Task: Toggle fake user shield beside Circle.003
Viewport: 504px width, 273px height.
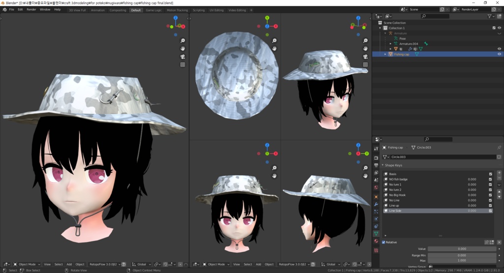Action: click(499, 157)
